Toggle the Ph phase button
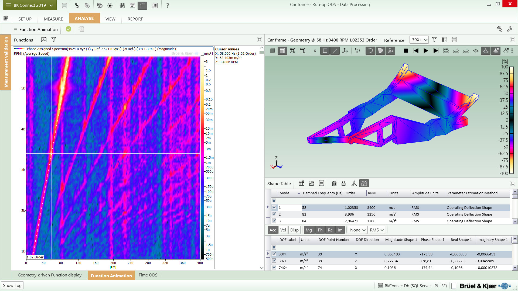This screenshot has height=291, width=518. tap(320, 230)
